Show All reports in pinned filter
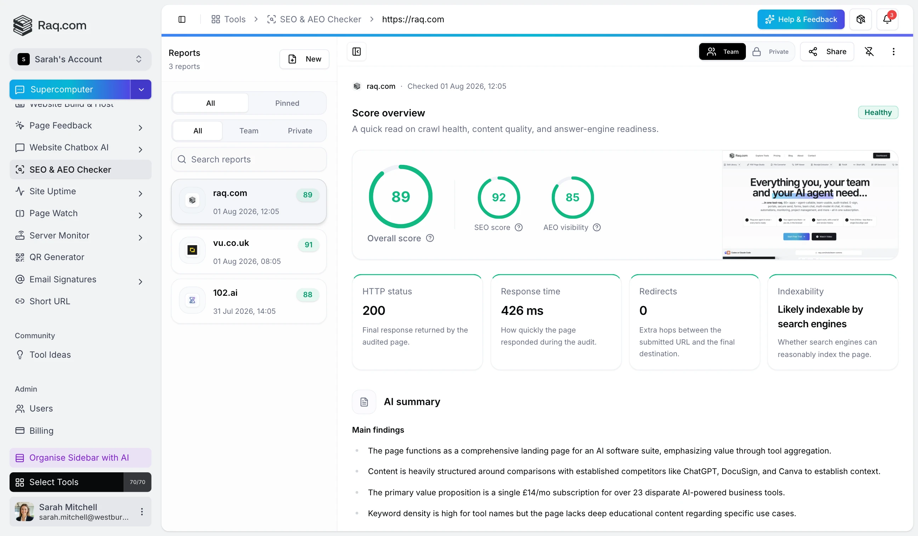Screen dimensions: 918x536 [210, 103]
